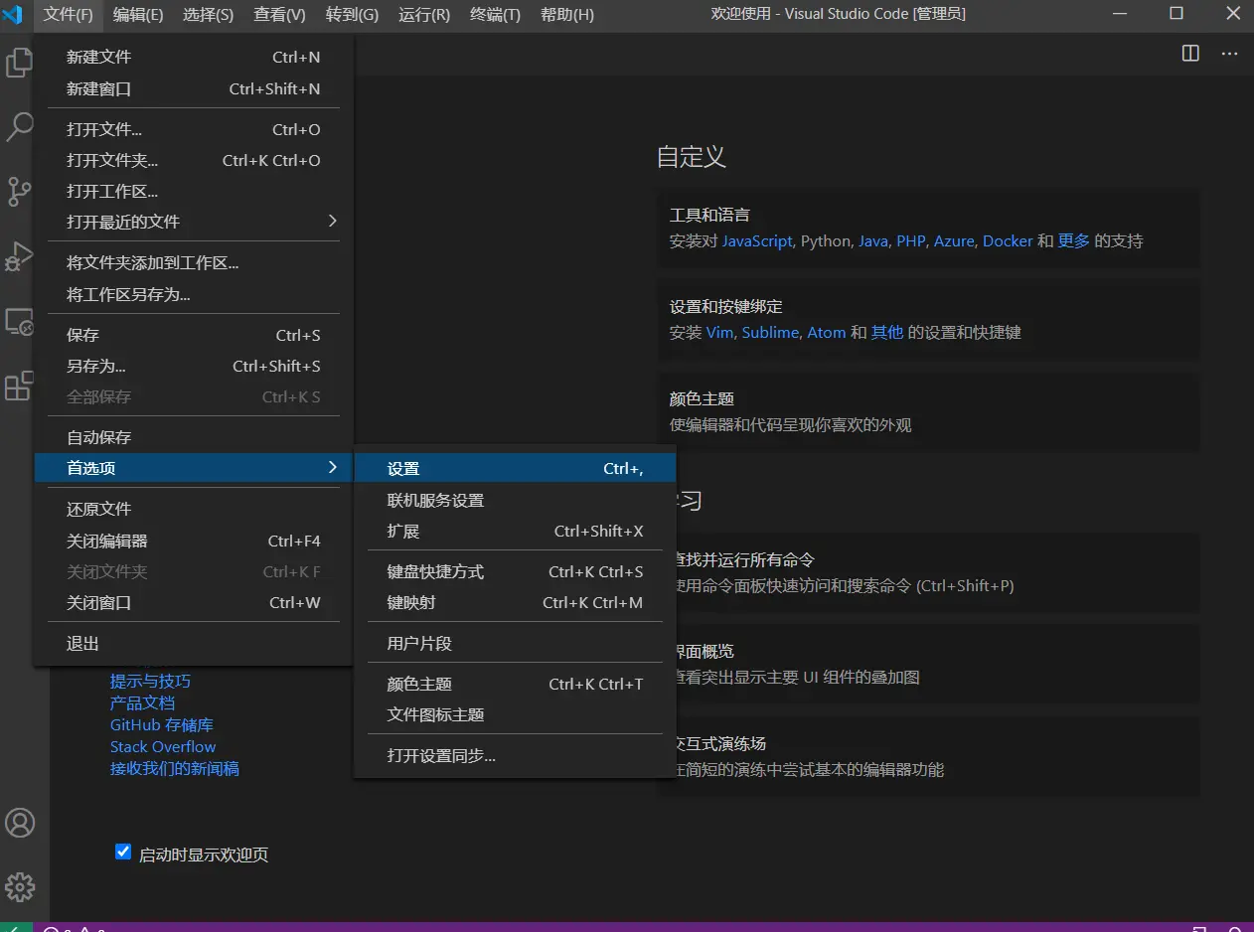
Task: Choose 新建窗口 menu entry
Action: pyautogui.click(x=193, y=88)
